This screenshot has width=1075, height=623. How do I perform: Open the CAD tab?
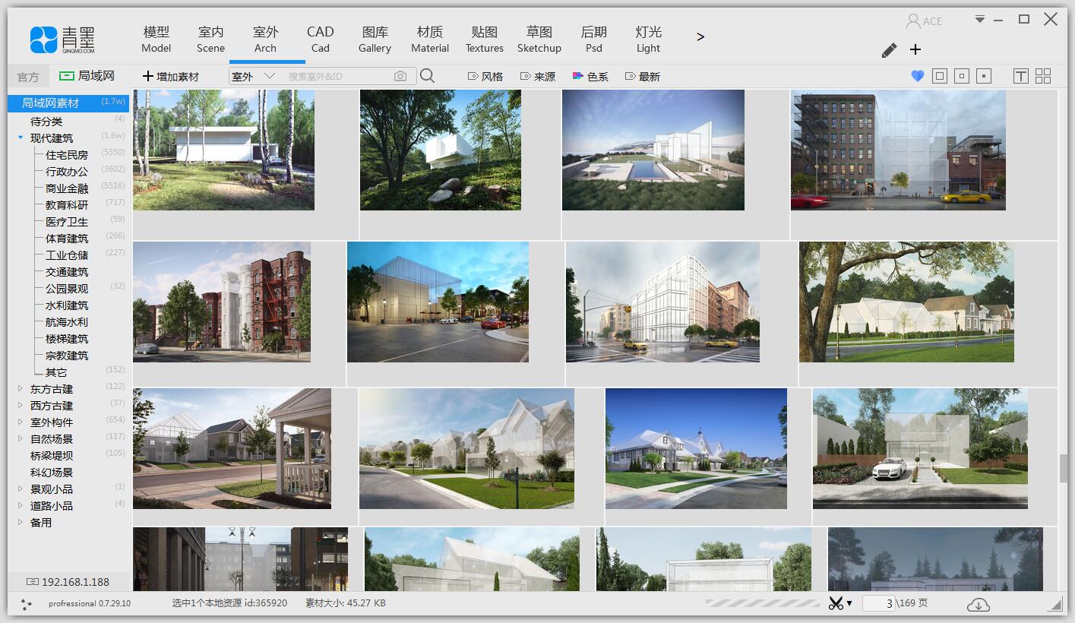tap(320, 40)
